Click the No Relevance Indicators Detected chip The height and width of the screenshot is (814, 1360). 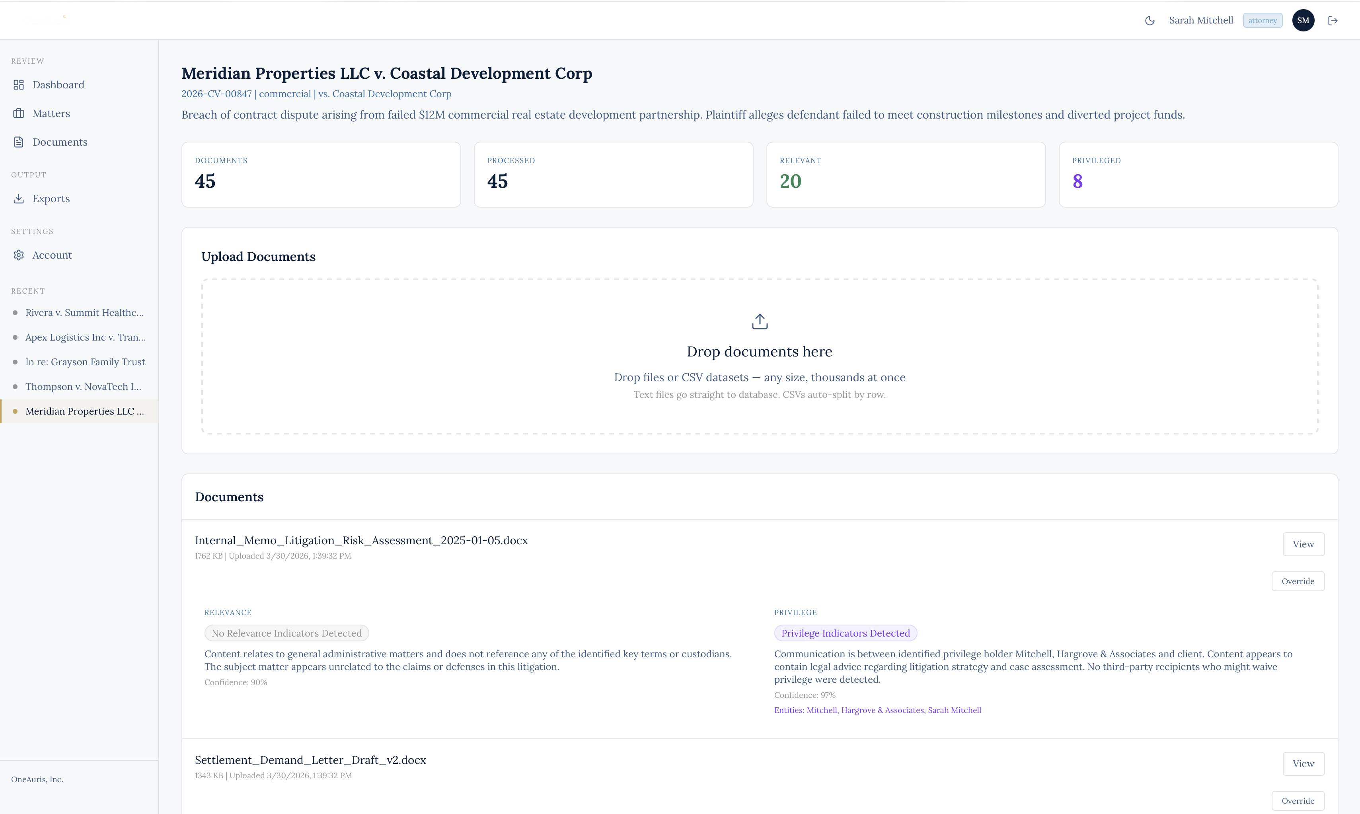tap(286, 633)
